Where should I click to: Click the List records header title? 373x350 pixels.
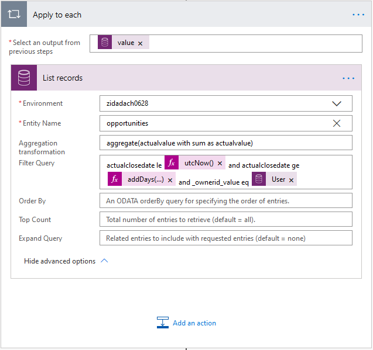tap(63, 78)
